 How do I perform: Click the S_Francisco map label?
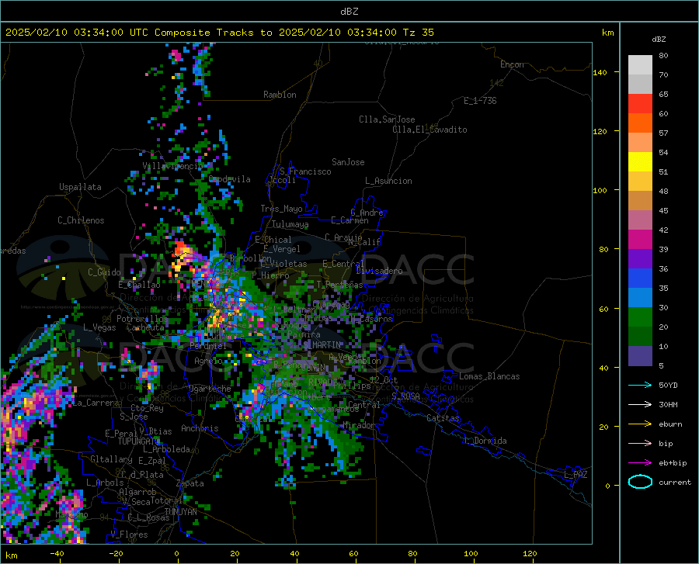(x=306, y=171)
